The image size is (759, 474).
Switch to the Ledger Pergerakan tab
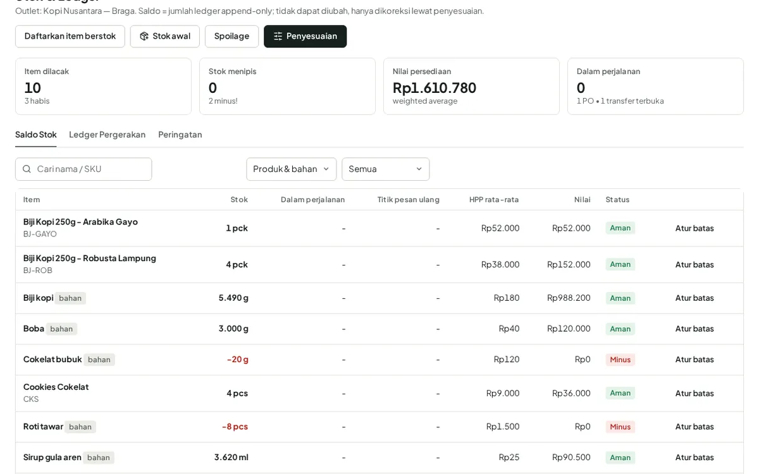click(x=108, y=135)
